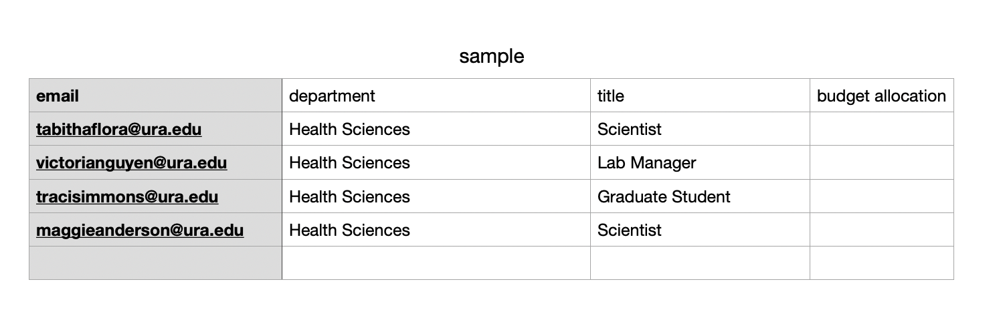Open the tracisimmons@ura.edu email link
Image resolution: width=1005 pixels, height=314 pixels.
coord(127,196)
